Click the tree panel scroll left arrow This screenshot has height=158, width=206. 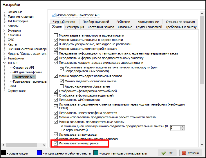3,145
